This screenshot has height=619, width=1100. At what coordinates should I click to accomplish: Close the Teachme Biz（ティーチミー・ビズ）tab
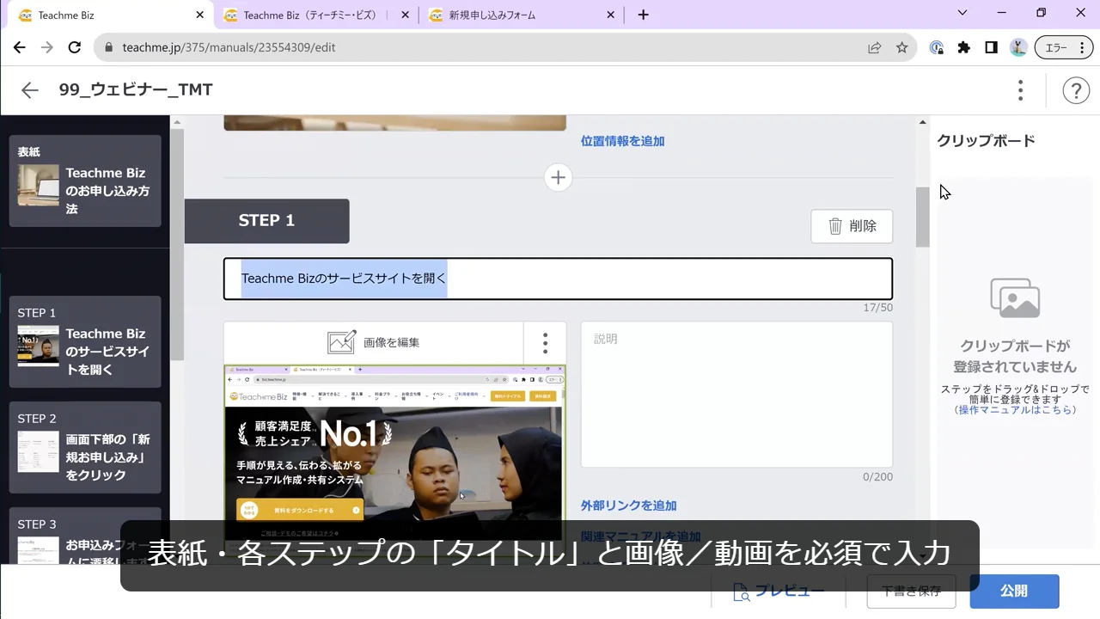pyautogui.click(x=405, y=15)
